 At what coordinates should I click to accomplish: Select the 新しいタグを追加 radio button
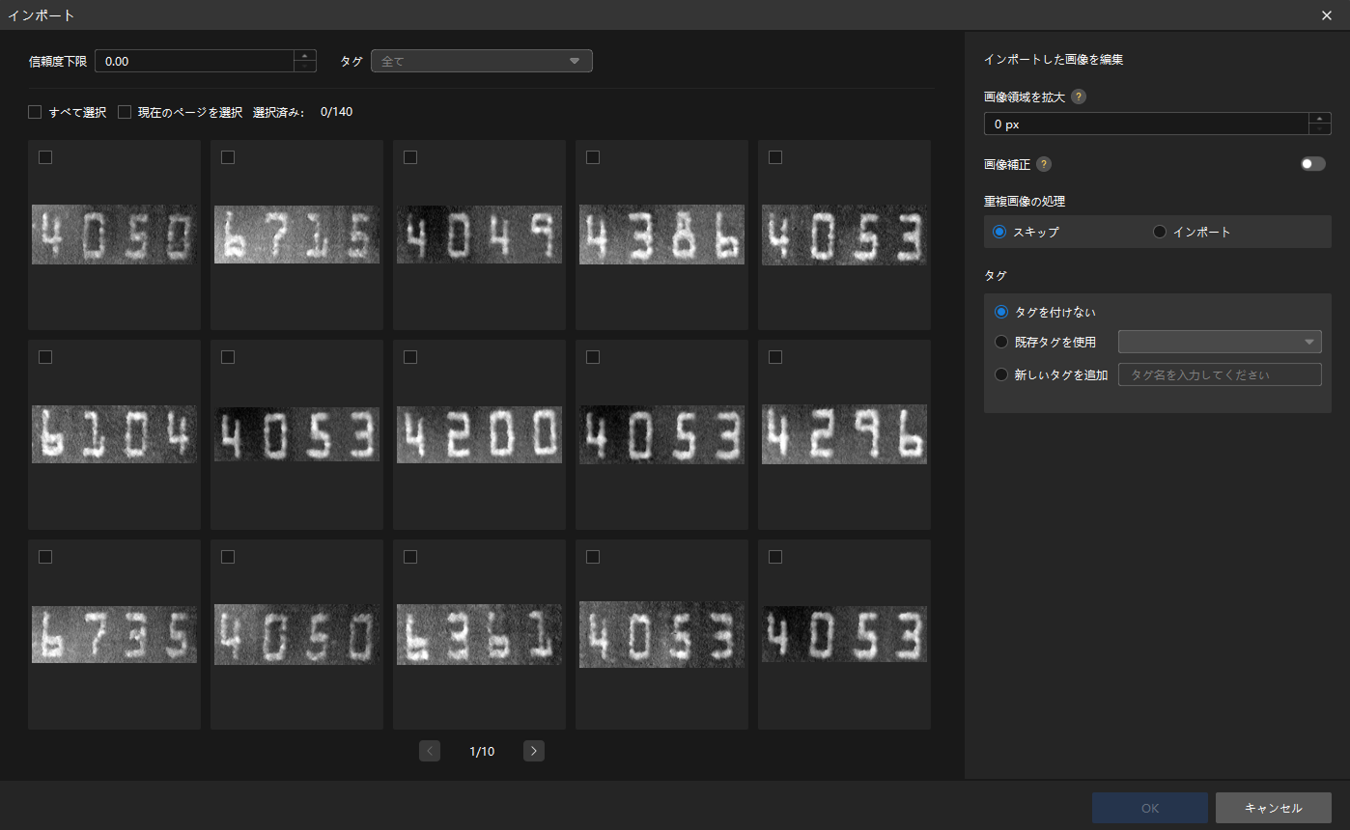pyautogui.click(x=1001, y=374)
